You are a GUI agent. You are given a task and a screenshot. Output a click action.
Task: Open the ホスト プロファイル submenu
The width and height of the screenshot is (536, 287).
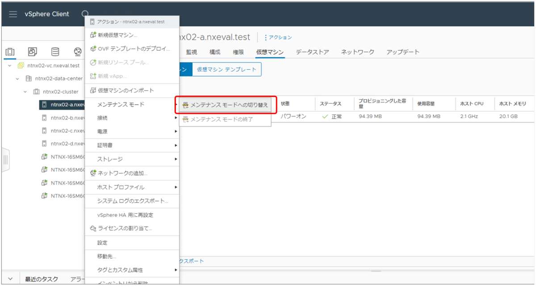(132, 187)
